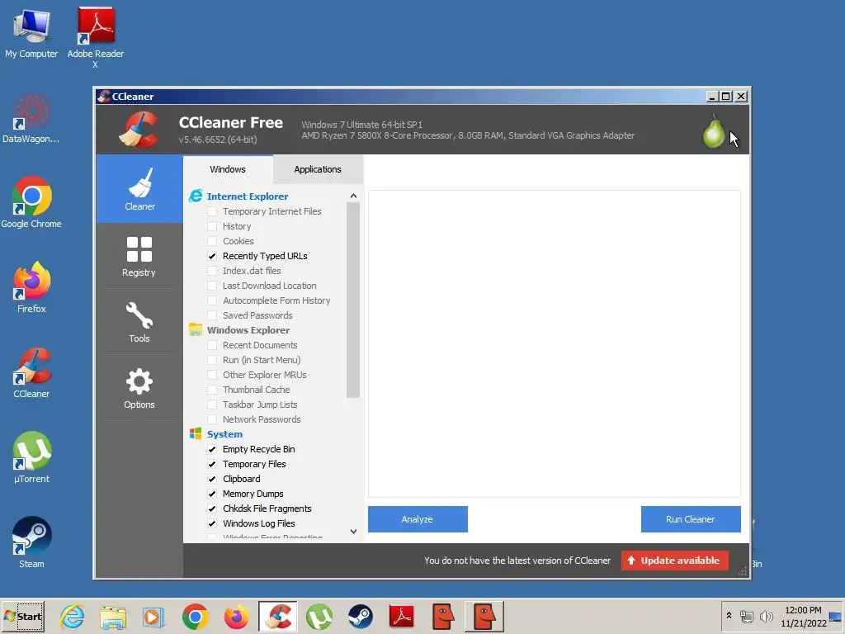Open µTorrent desktop shortcut
Screen dimensions: 845x634
pyautogui.click(x=31, y=457)
